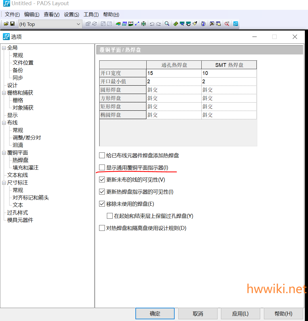
Task: Select 对象捕获 tree item
Action: [23, 108]
